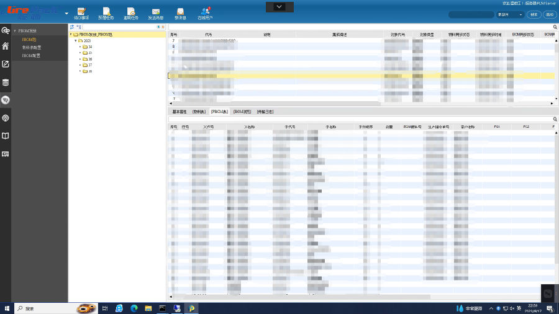559x314 pixels.
Task: Collapse the top panel with chevron toggle
Action: (x=279, y=6)
